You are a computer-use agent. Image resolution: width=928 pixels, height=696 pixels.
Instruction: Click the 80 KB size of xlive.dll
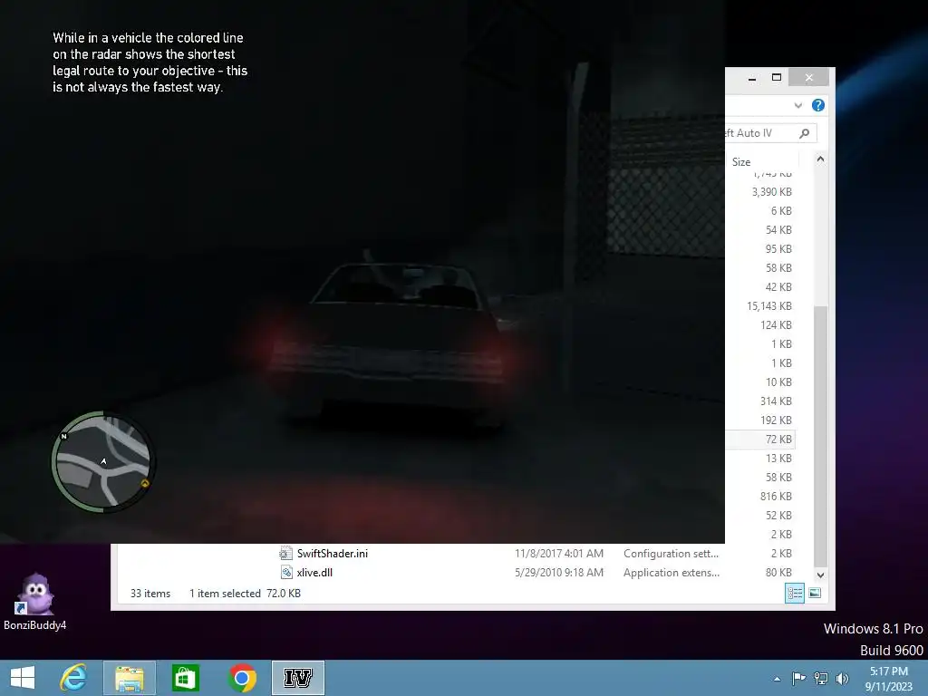[778, 573]
